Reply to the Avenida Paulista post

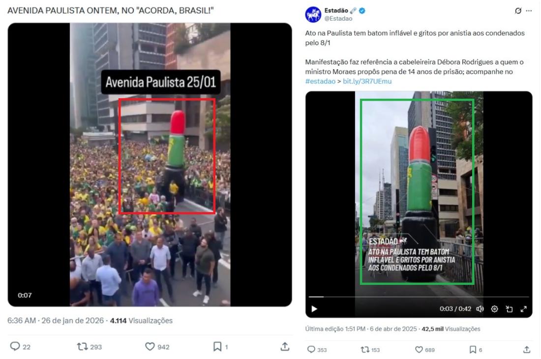click(x=15, y=346)
